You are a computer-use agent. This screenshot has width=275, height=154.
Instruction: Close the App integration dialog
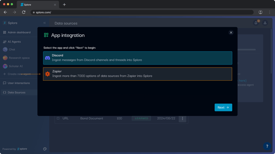pos(231,32)
